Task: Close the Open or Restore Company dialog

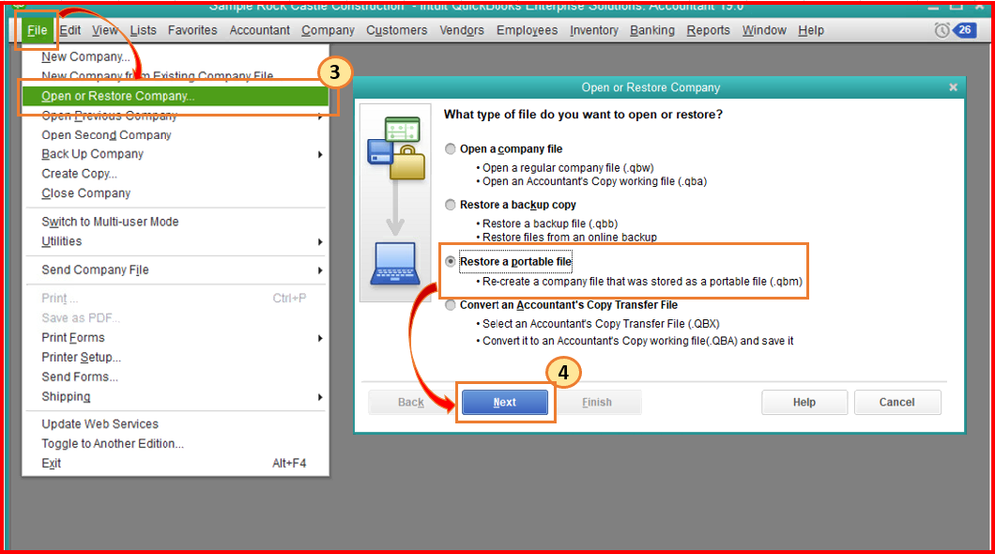Action: click(952, 87)
